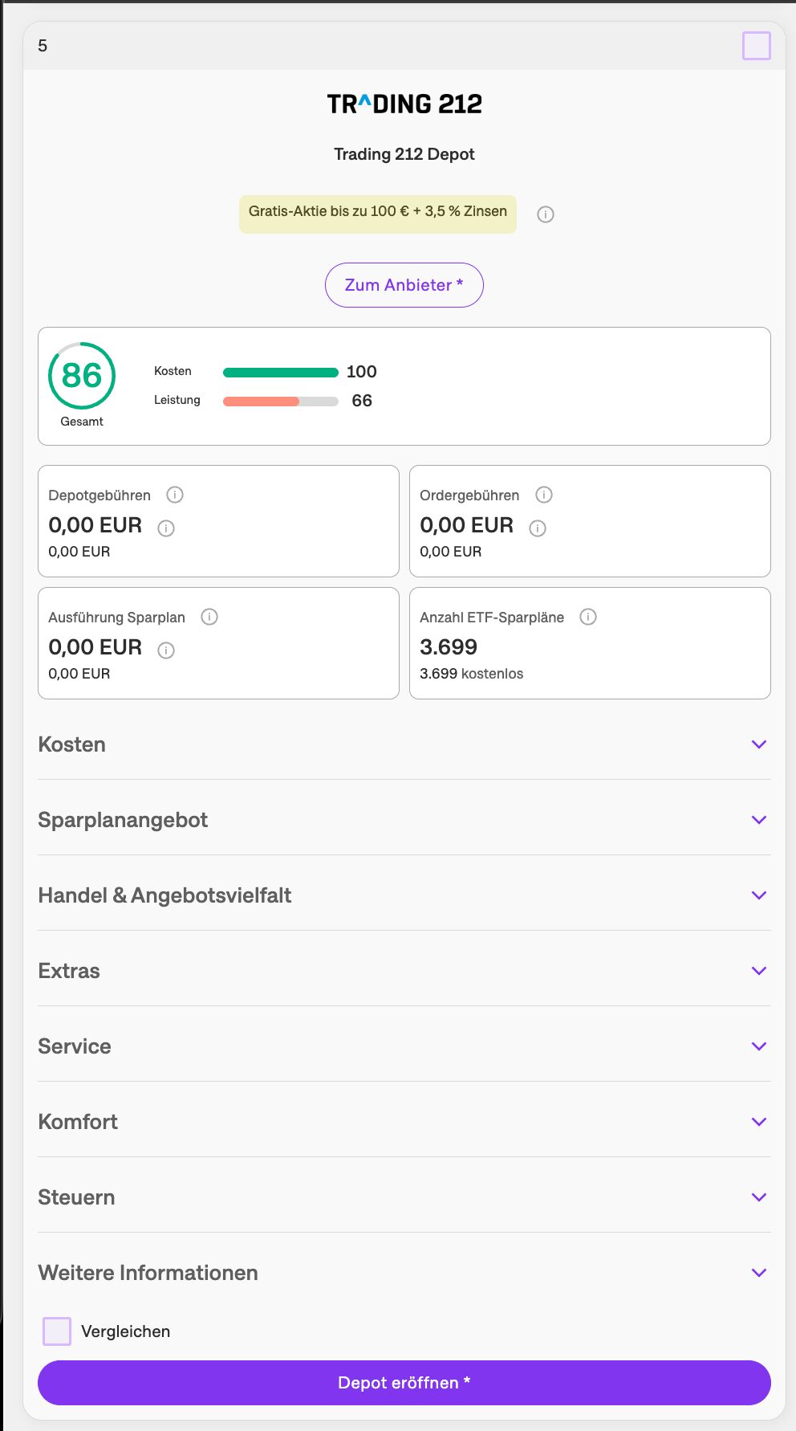
Task: Click the circular 86 Gesamt score
Action: (82, 376)
